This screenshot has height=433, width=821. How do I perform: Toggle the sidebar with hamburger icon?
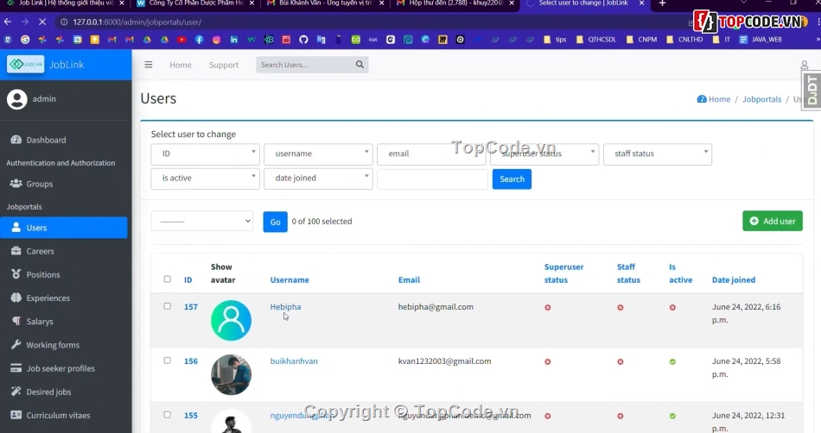pyautogui.click(x=149, y=65)
